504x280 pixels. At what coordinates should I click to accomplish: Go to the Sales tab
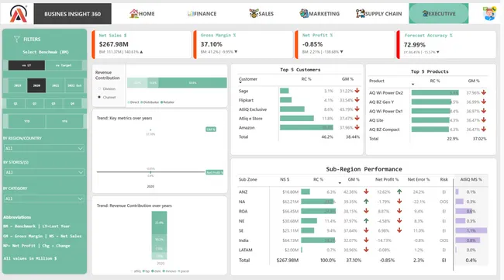(x=261, y=13)
